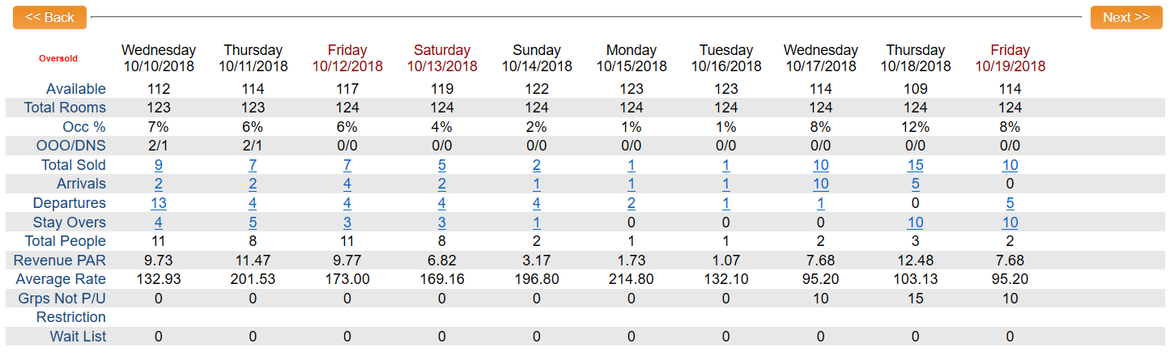Open Arrivals link for Thursday 10/18/2018

click(915, 184)
